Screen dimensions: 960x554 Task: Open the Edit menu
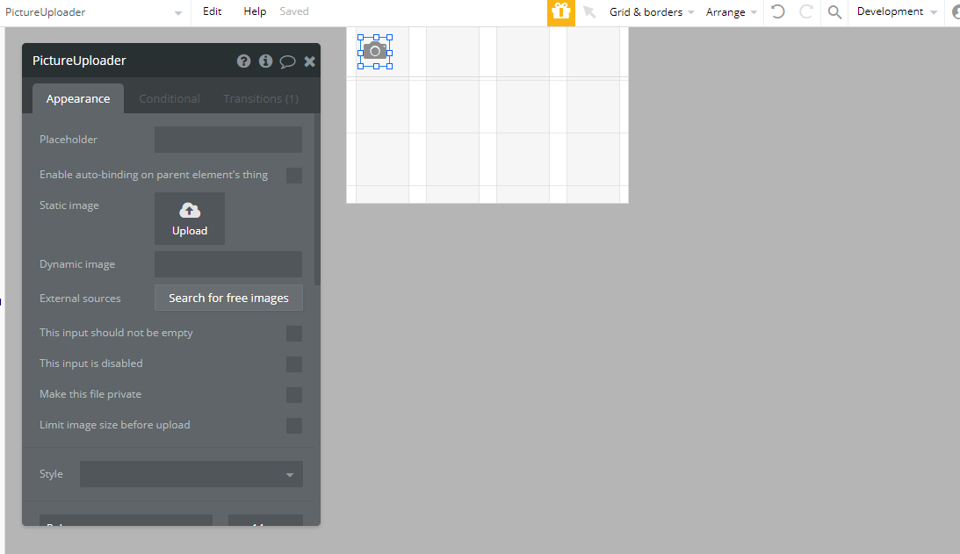pos(212,11)
